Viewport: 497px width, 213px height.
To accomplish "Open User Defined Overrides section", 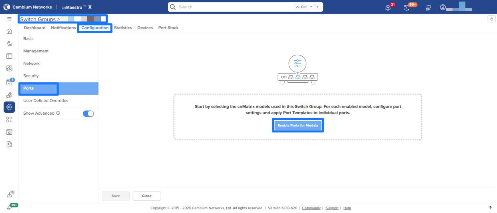I will click(46, 101).
